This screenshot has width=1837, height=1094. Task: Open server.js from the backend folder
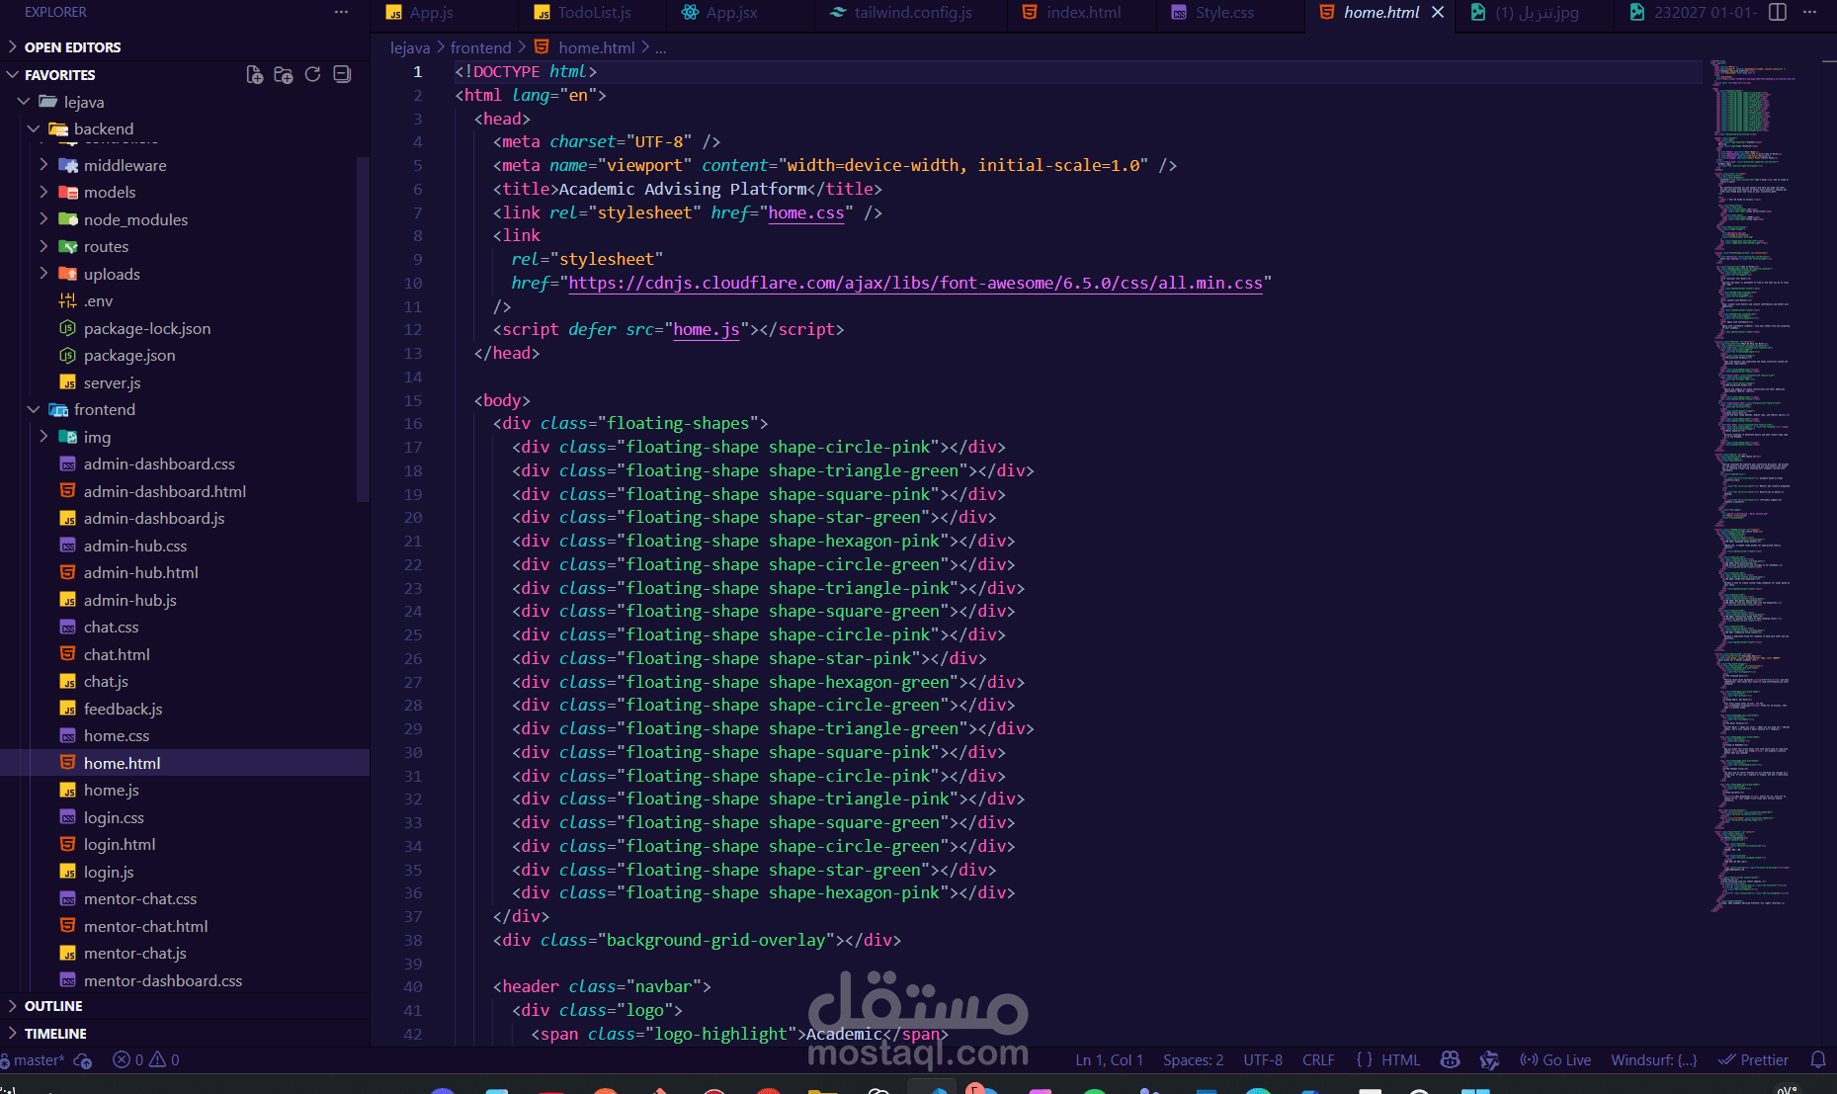tap(112, 382)
